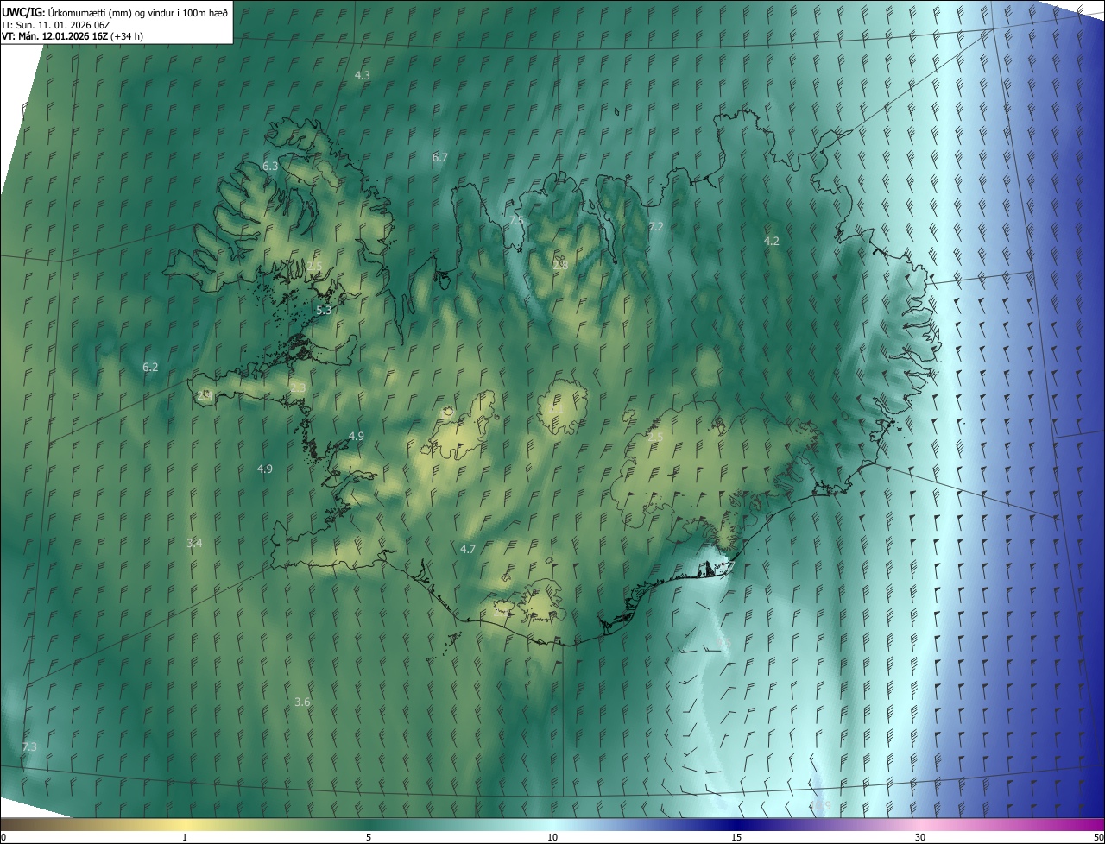The width and height of the screenshot is (1105, 844).
Task: Click the color scale tick label 50
Action: click(x=1098, y=837)
